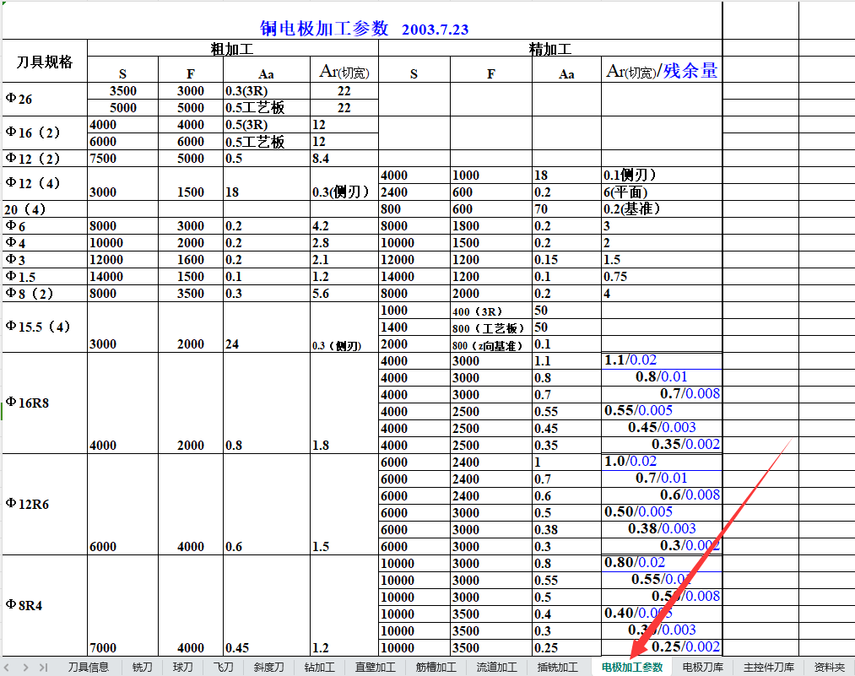Select the 7500 spindle speed cell
Viewport: 855px width, 676px height.
click(122, 159)
